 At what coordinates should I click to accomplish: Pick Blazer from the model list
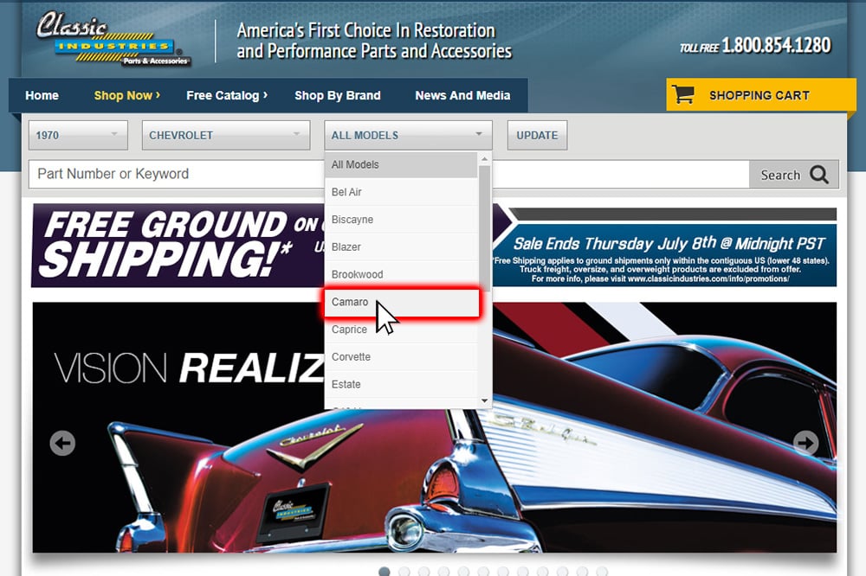[401, 247]
